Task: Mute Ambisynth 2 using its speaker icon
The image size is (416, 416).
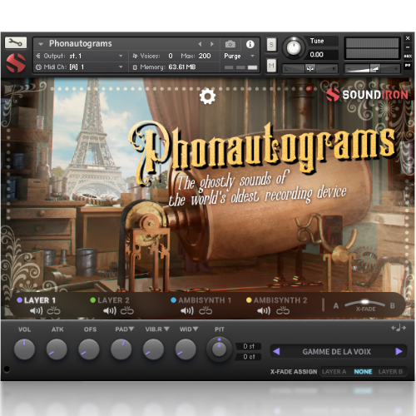Action: tap(264, 310)
